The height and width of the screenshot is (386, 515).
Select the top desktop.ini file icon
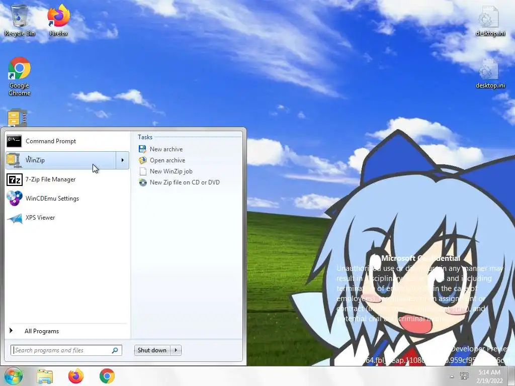[x=490, y=20]
